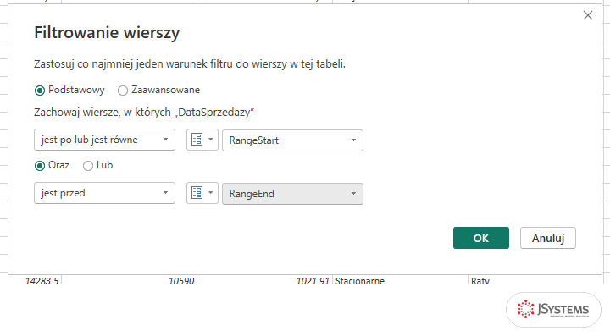The height and width of the screenshot is (336, 610).
Task: Open value type selector beside RangeEnd
Action: 202,193
